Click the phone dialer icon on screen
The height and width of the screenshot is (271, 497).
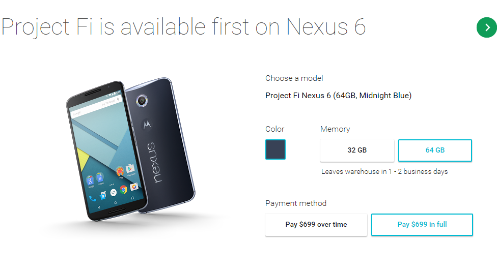click(92, 198)
